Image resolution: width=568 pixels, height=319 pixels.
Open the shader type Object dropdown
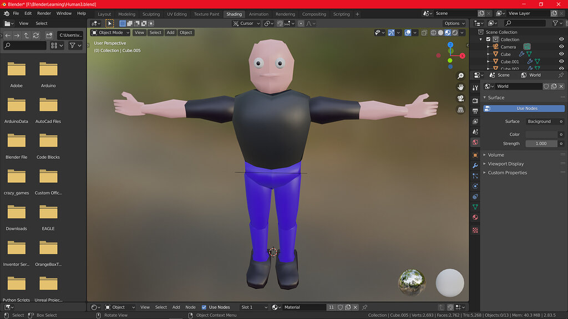pyautogui.click(x=120, y=307)
